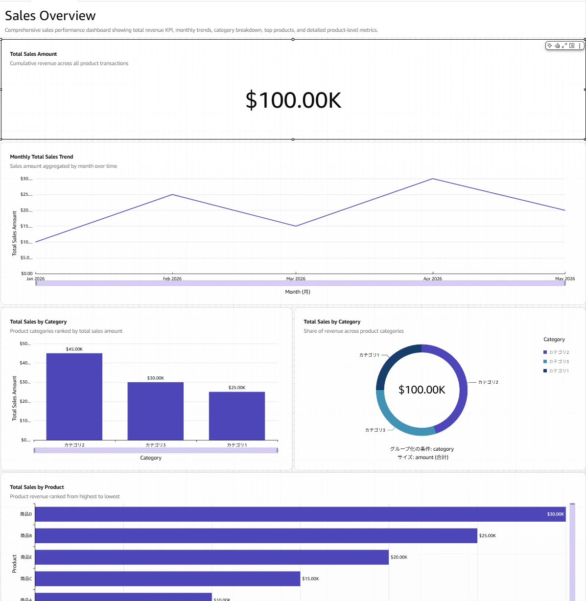Screen dimensions: 586x601
Task: Click the 商品B axis label
Action: (26, 535)
